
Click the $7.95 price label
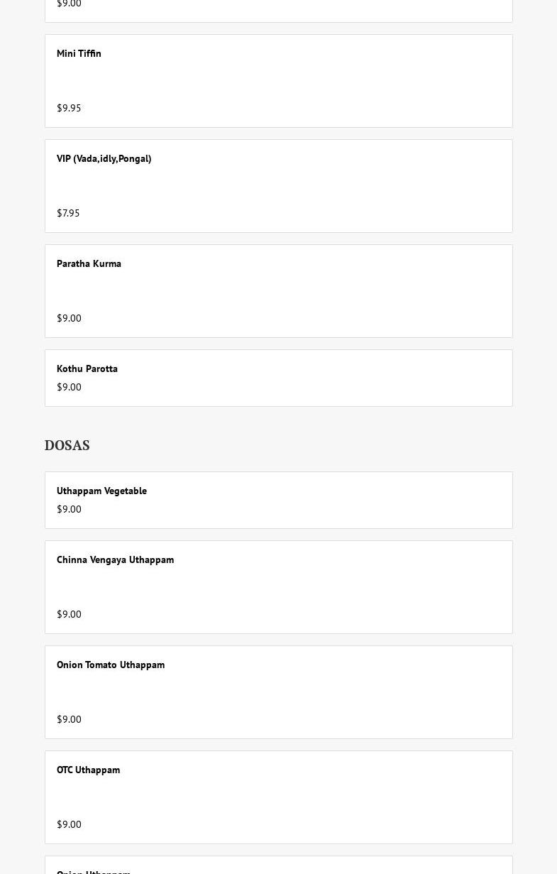point(68,213)
